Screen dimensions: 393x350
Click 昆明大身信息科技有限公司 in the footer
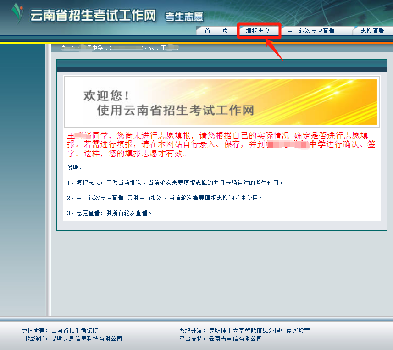click(x=87, y=339)
